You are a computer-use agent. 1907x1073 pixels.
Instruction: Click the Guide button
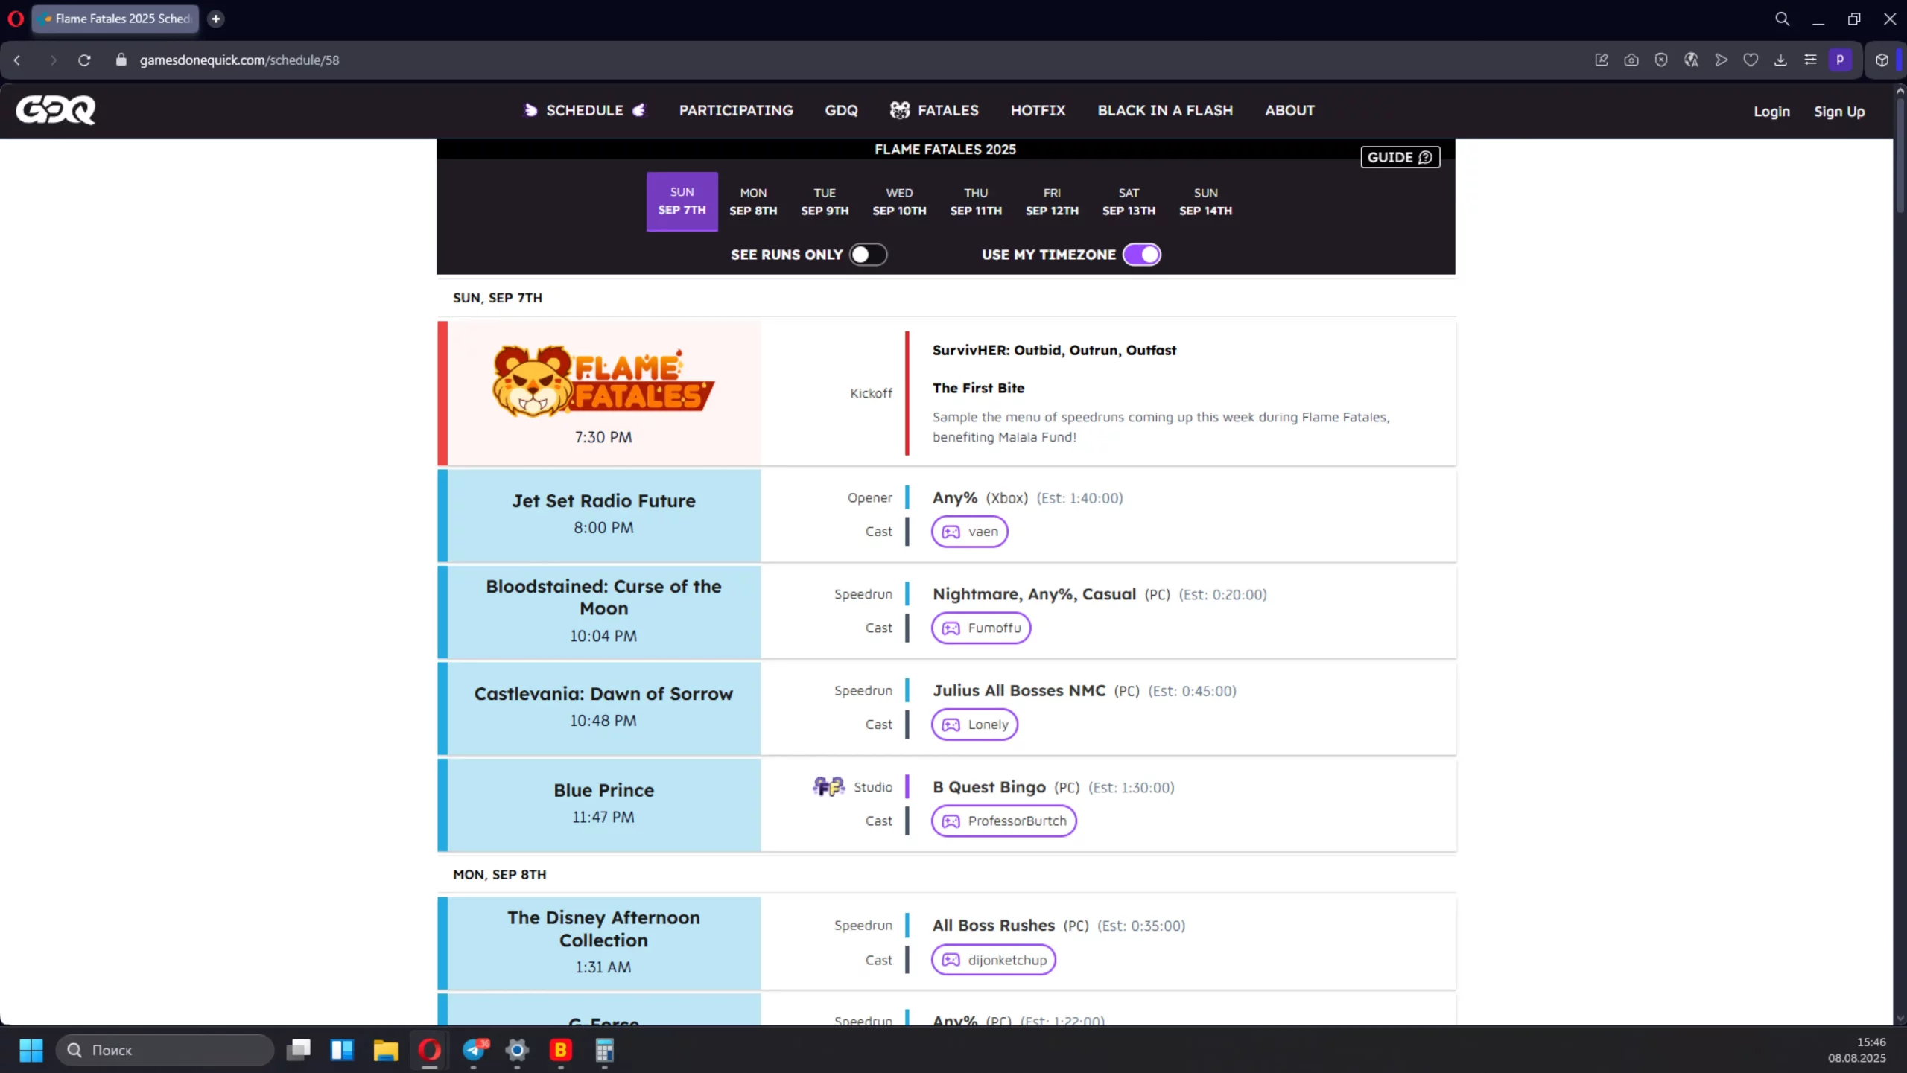click(x=1399, y=157)
